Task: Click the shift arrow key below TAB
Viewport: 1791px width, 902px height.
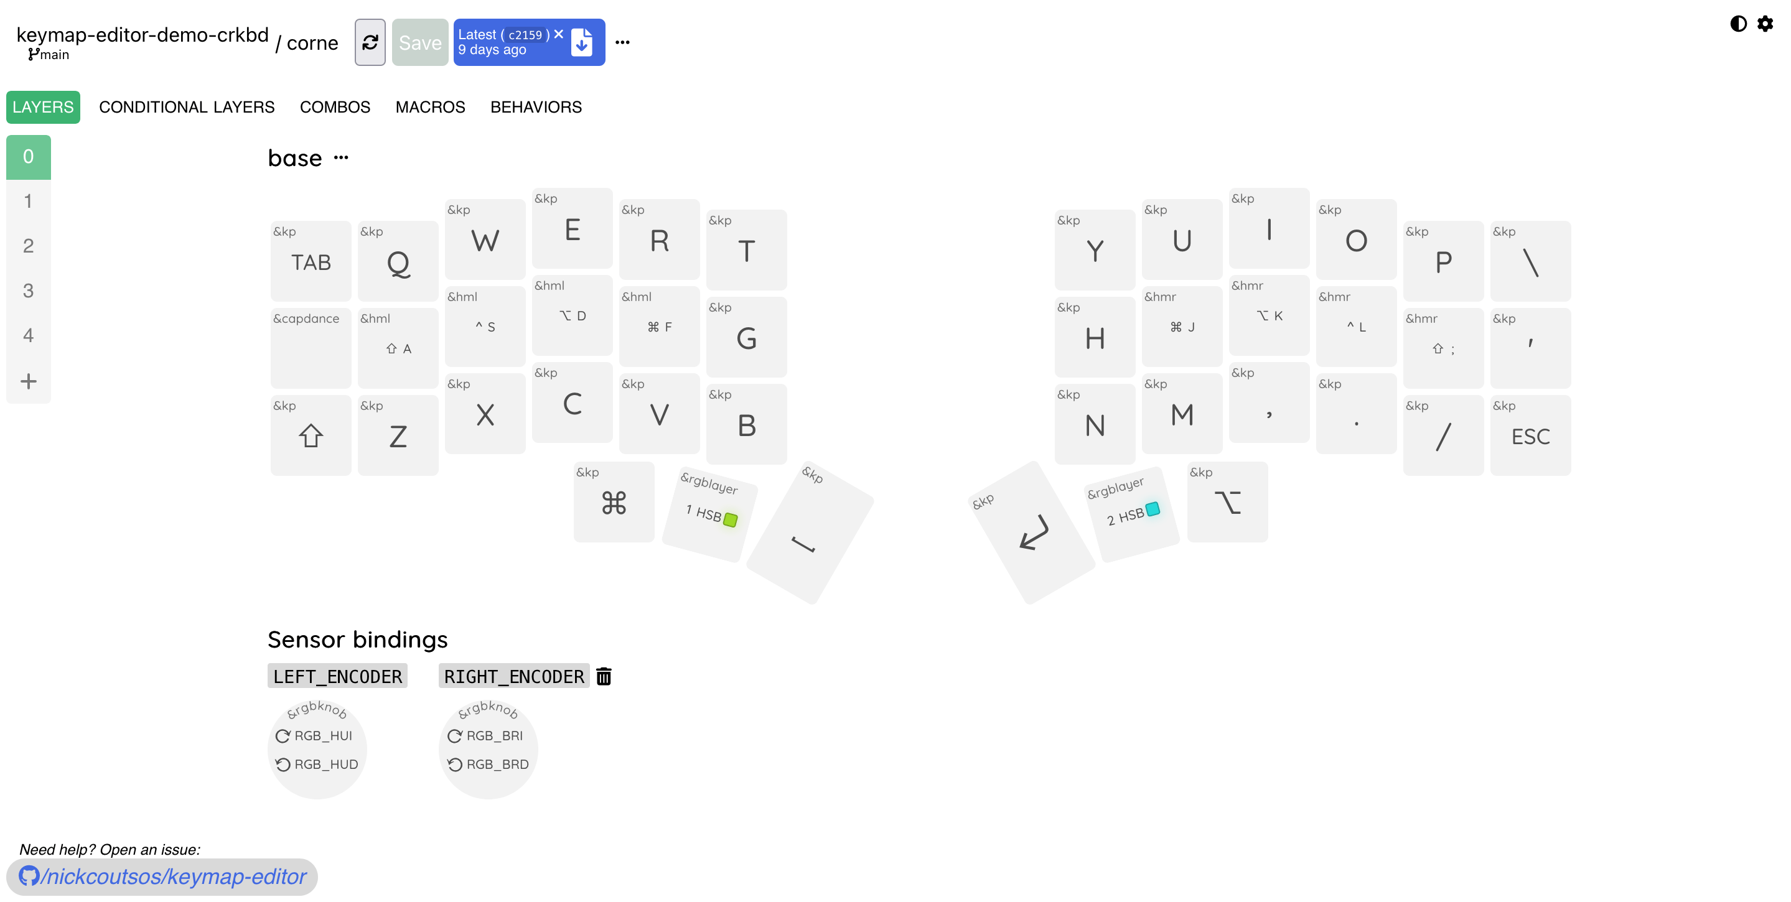Action: [310, 435]
